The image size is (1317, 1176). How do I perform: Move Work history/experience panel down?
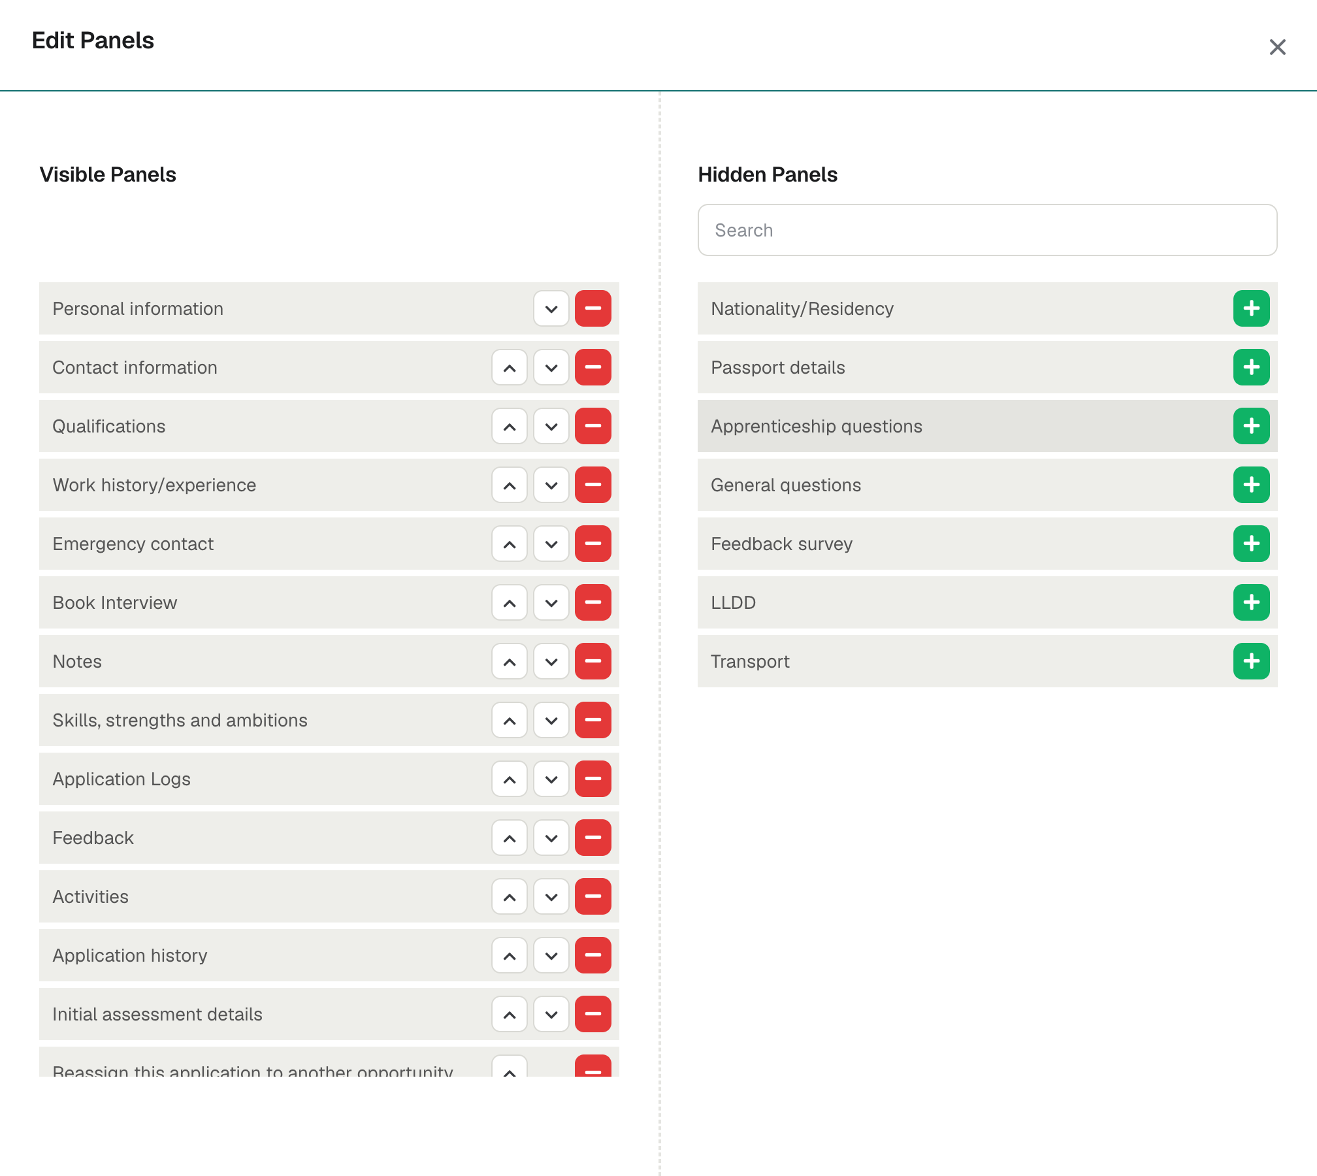551,485
